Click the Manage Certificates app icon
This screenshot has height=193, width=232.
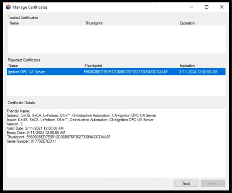coord(8,7)
